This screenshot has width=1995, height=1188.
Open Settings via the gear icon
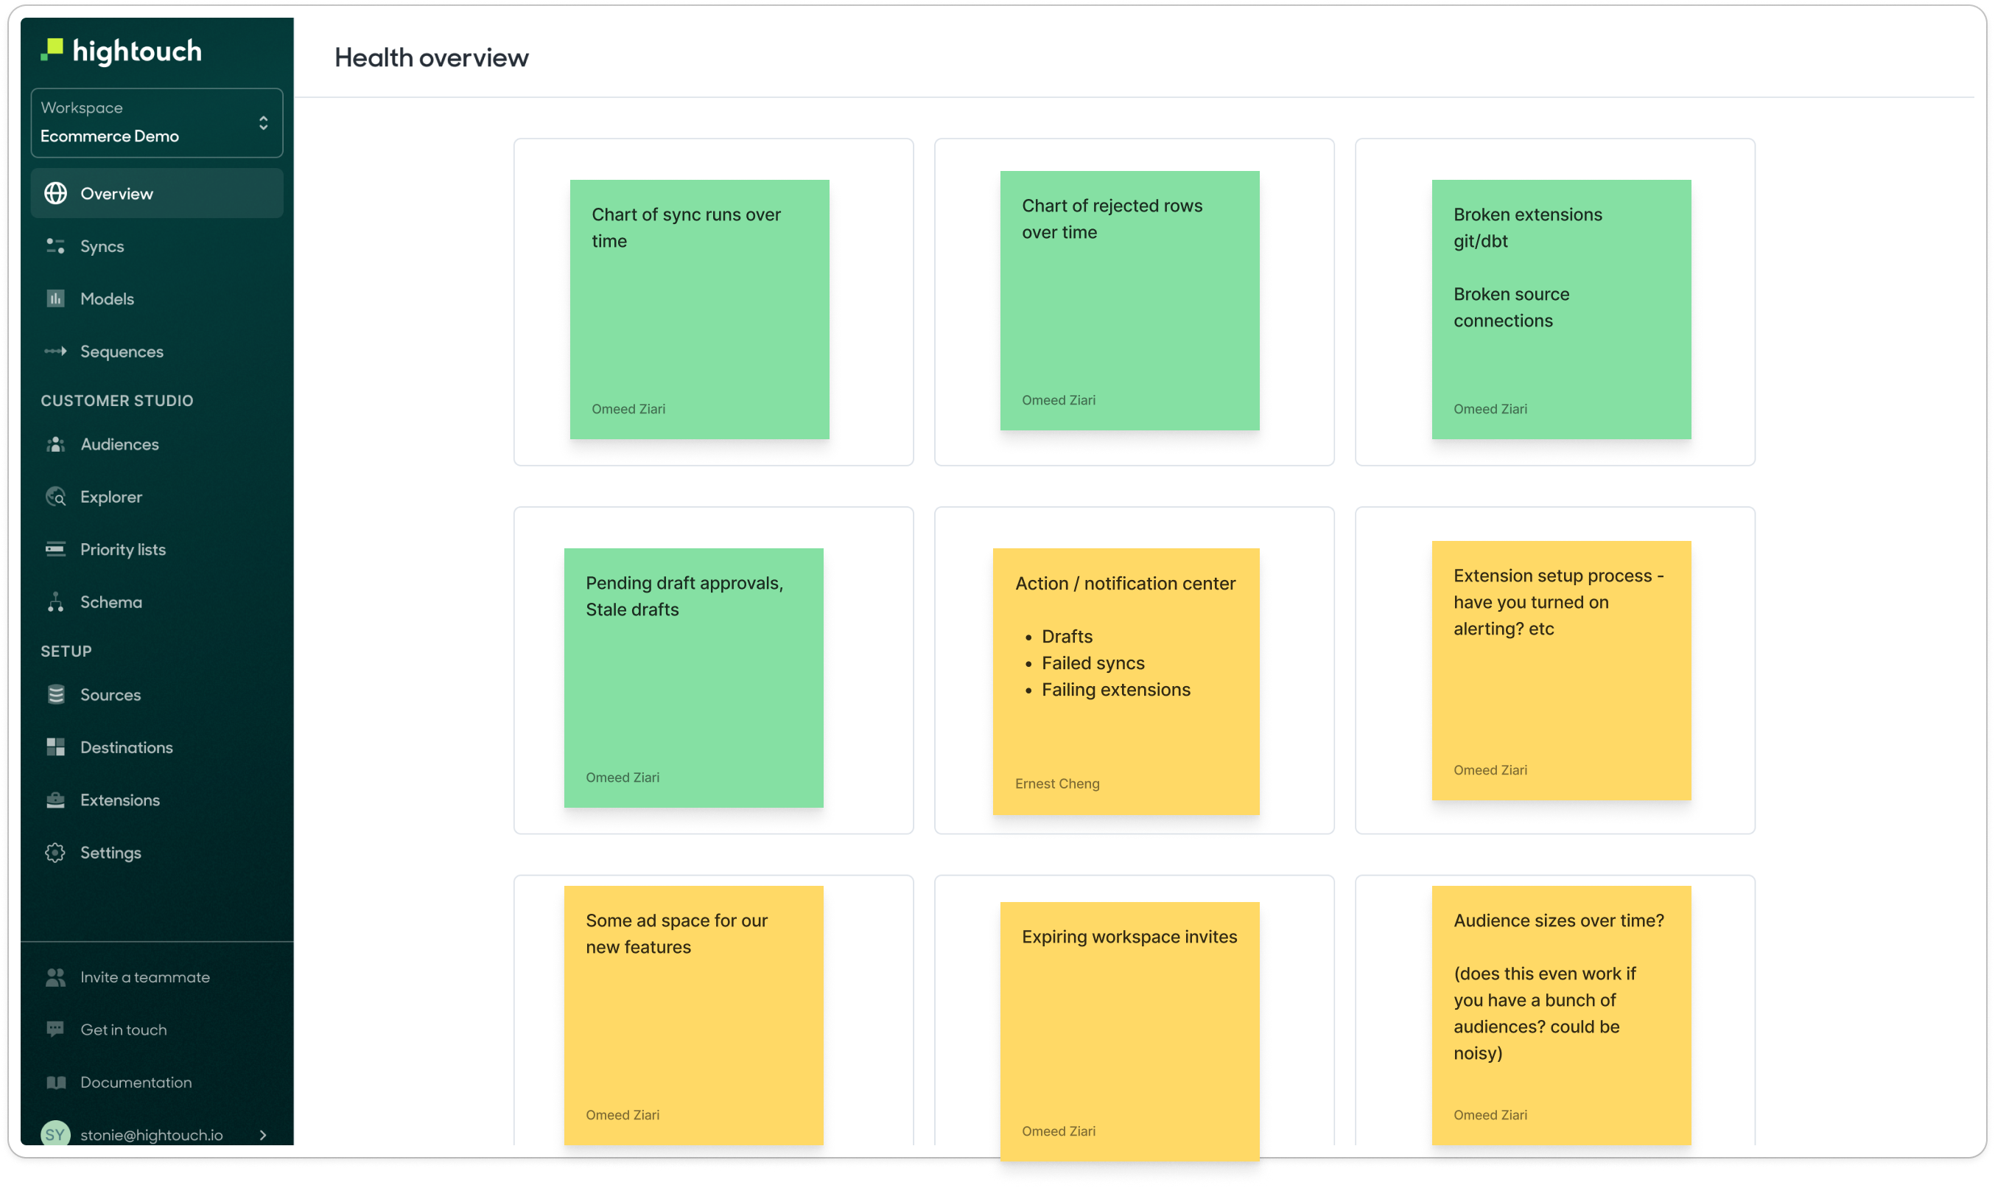55,853
